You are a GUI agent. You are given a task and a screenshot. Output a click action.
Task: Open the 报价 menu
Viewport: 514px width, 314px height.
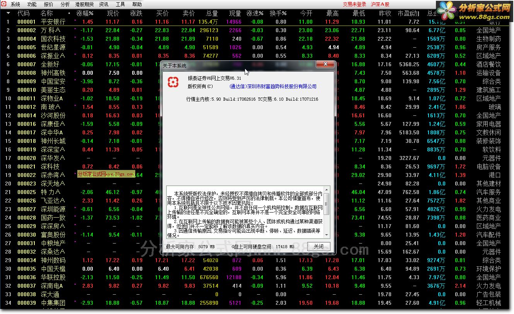pos(49,4)
